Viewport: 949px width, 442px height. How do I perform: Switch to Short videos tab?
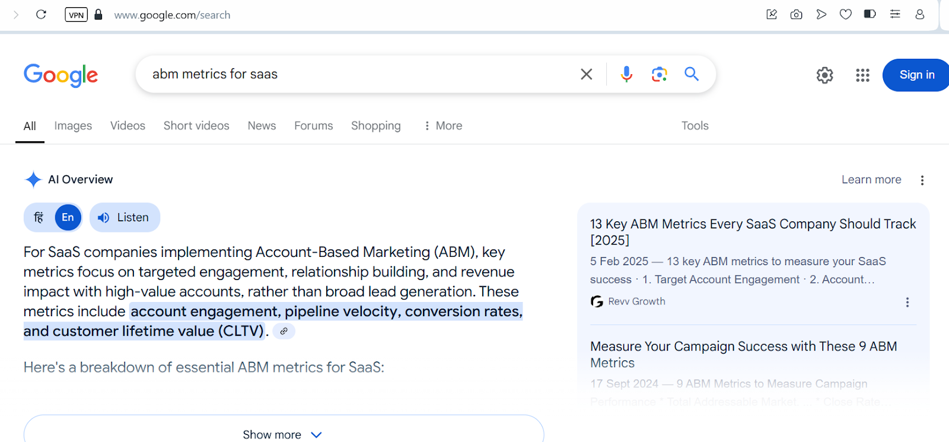(x=196, y=126)
